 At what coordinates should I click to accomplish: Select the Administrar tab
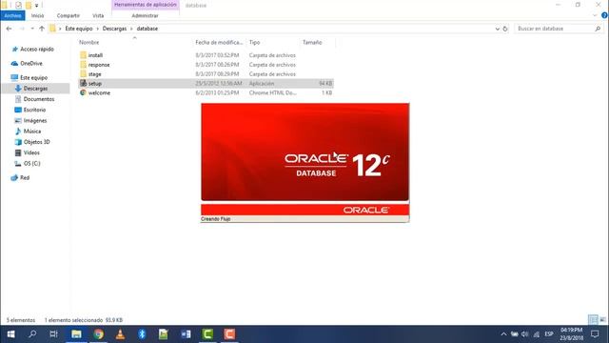click(x=145, y=15)
